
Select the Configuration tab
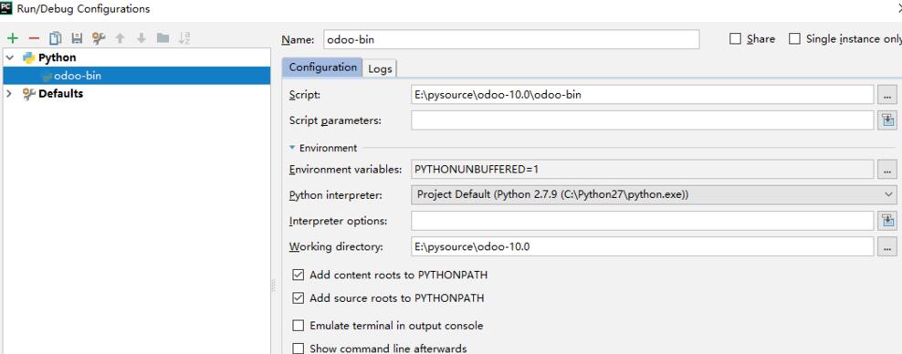pyautogui.click(x=322, y=67)
